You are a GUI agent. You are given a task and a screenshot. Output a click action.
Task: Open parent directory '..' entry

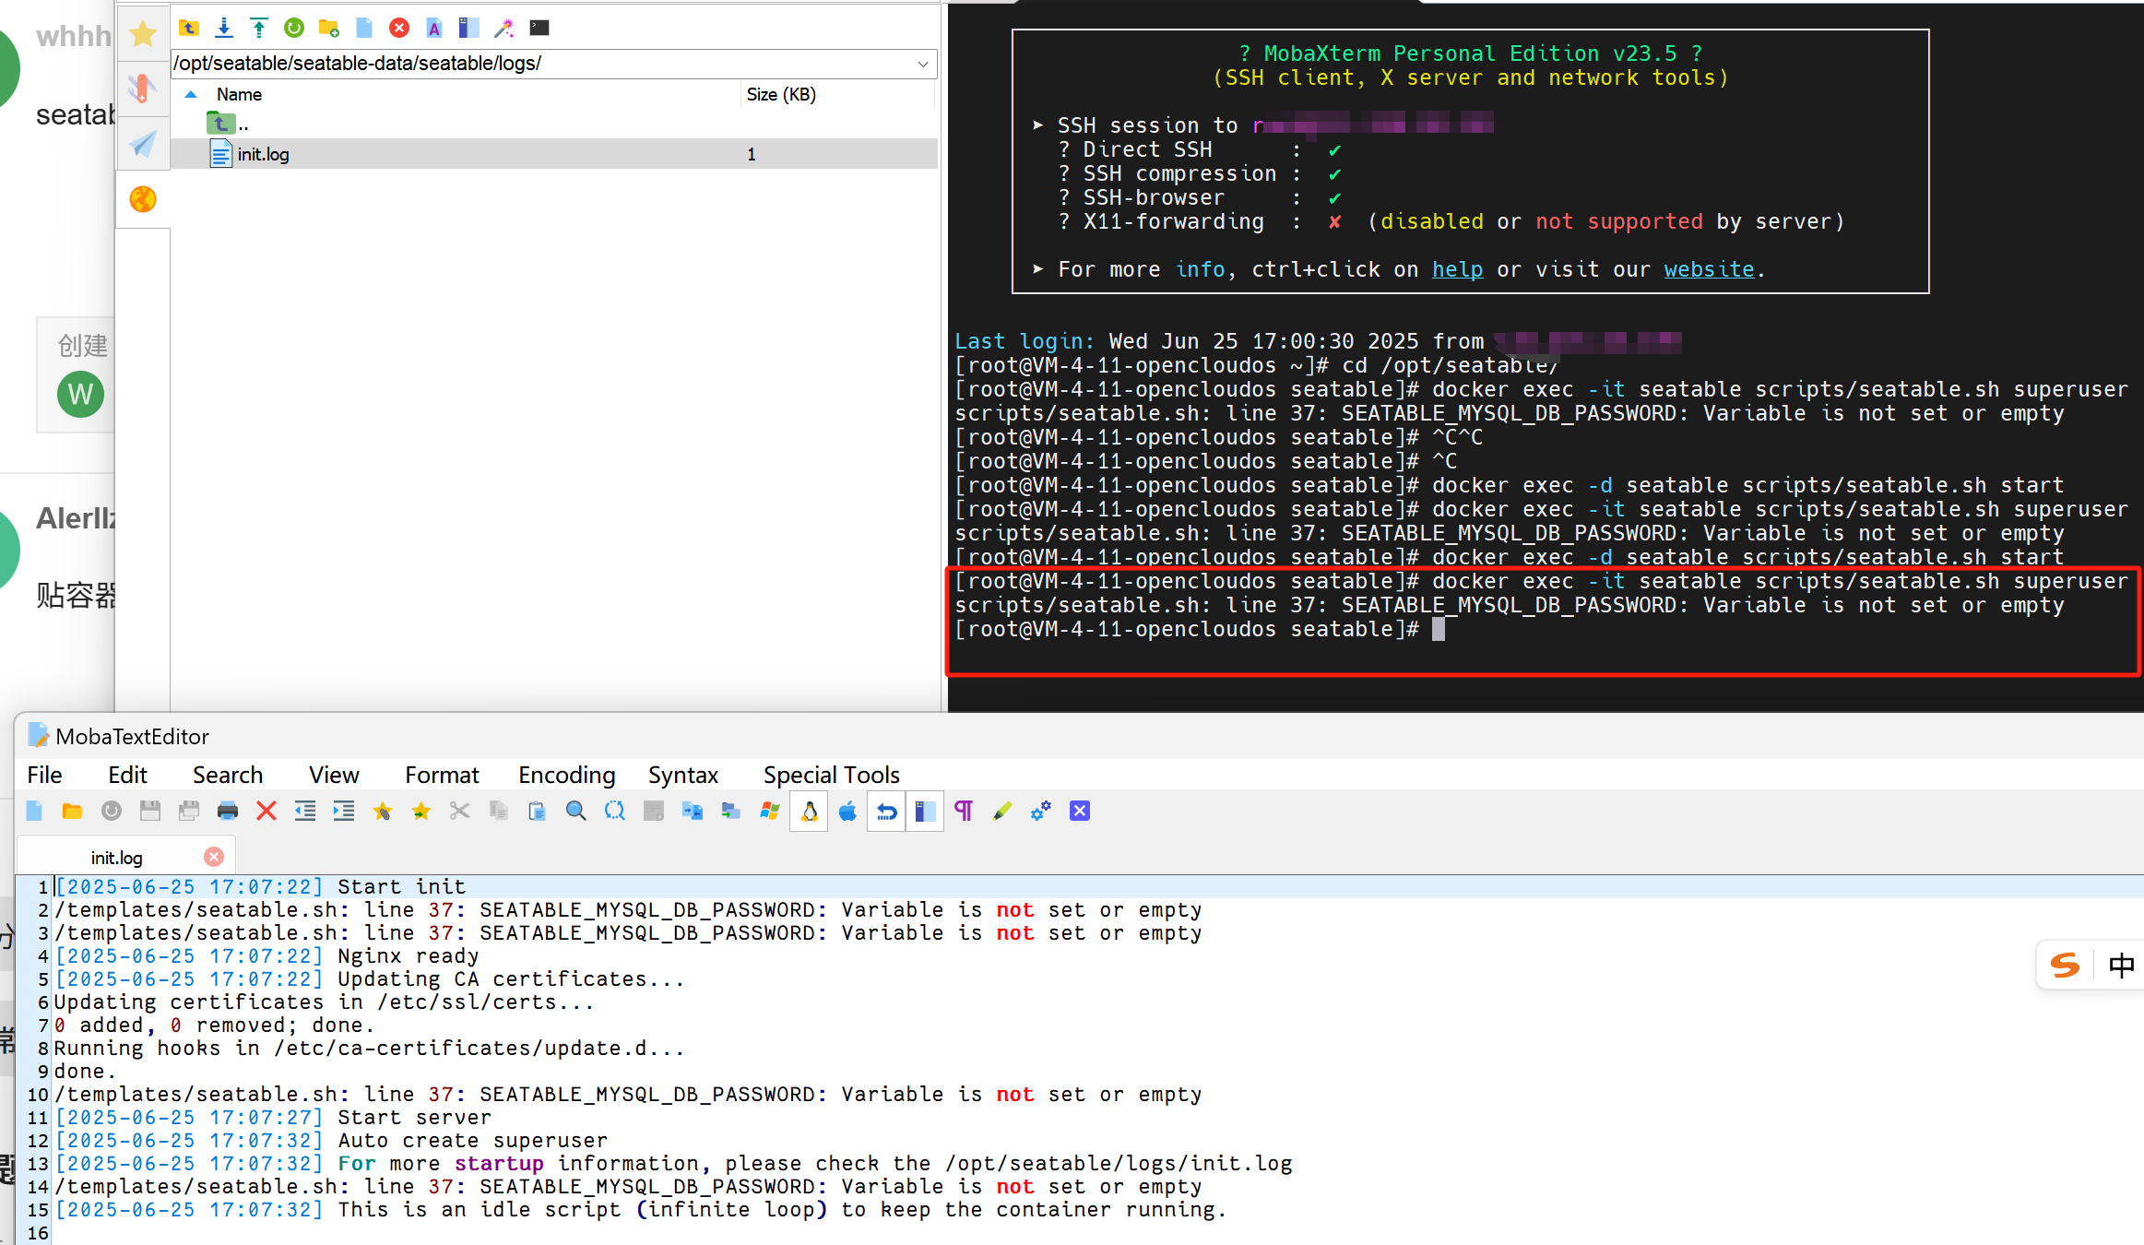click(228, 124)
